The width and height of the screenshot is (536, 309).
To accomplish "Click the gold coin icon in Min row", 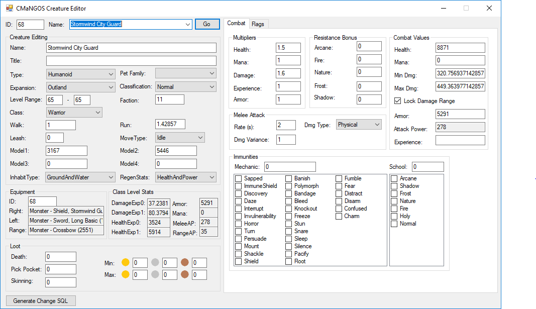I will (x=126, y=262).
